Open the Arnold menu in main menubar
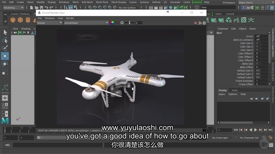 tap(197, 2)
